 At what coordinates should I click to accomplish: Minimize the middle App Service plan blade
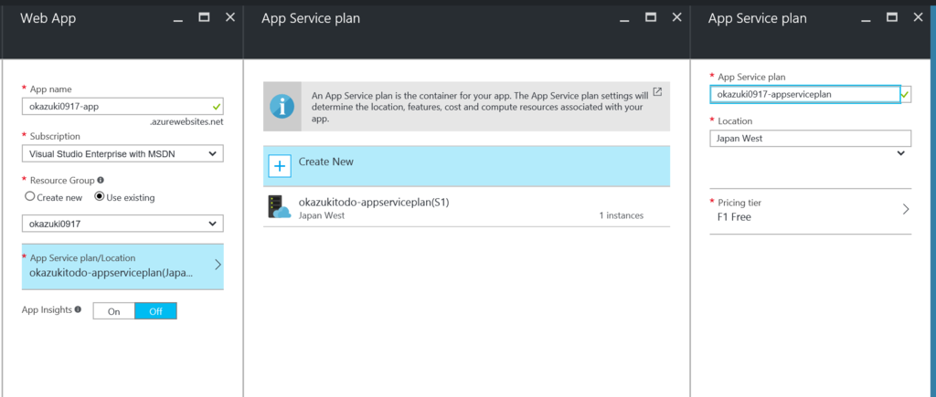click(624, 21)
